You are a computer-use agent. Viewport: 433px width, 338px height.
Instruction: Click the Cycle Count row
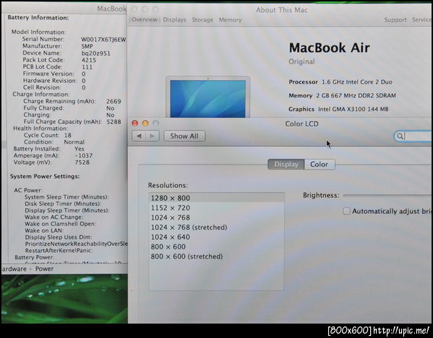48,135
